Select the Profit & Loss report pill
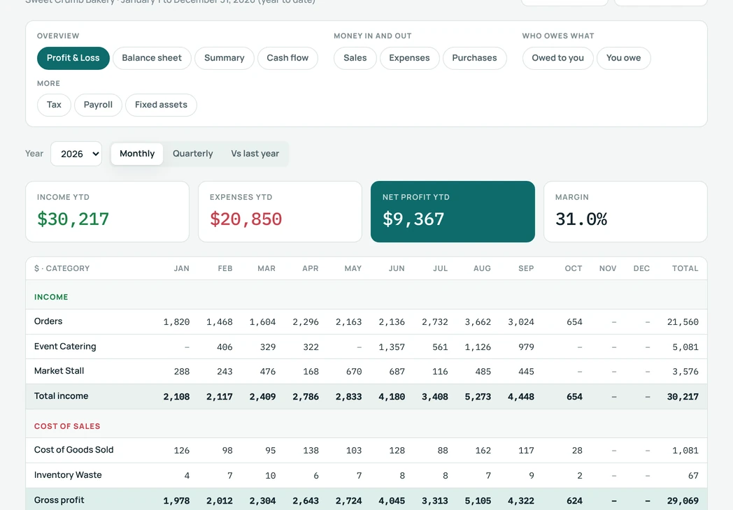This screenshot has width=733, height=510. [73, 58]
